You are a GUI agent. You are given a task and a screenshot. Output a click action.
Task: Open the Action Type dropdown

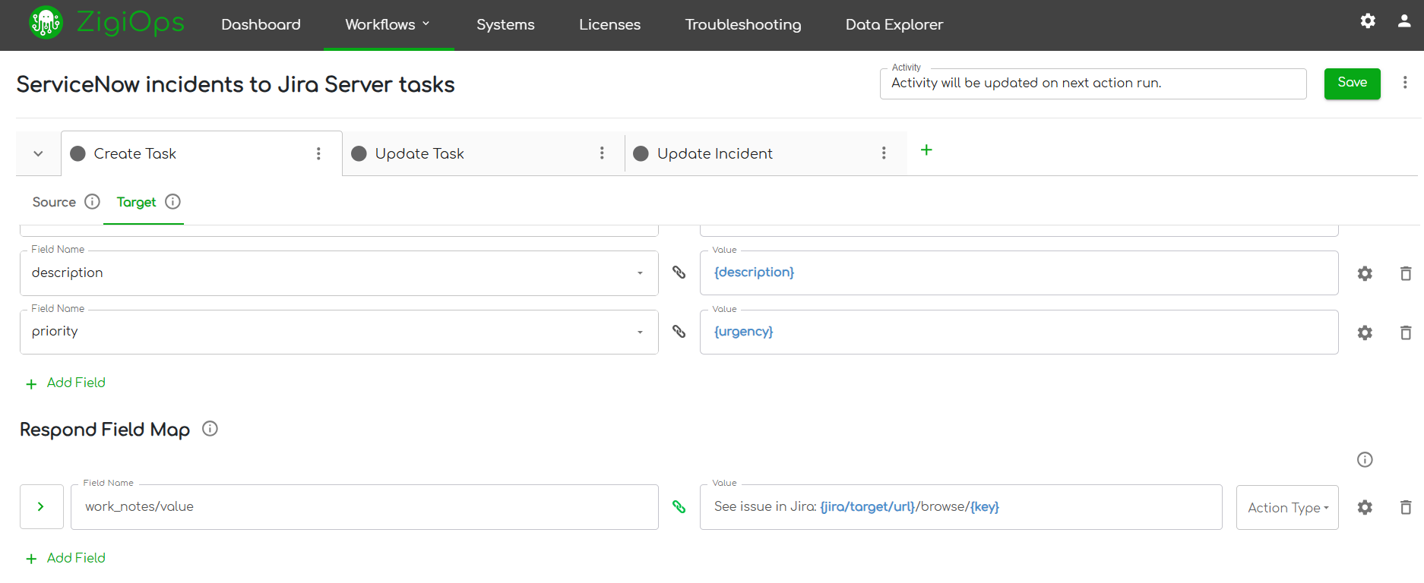pos(1287,507)
